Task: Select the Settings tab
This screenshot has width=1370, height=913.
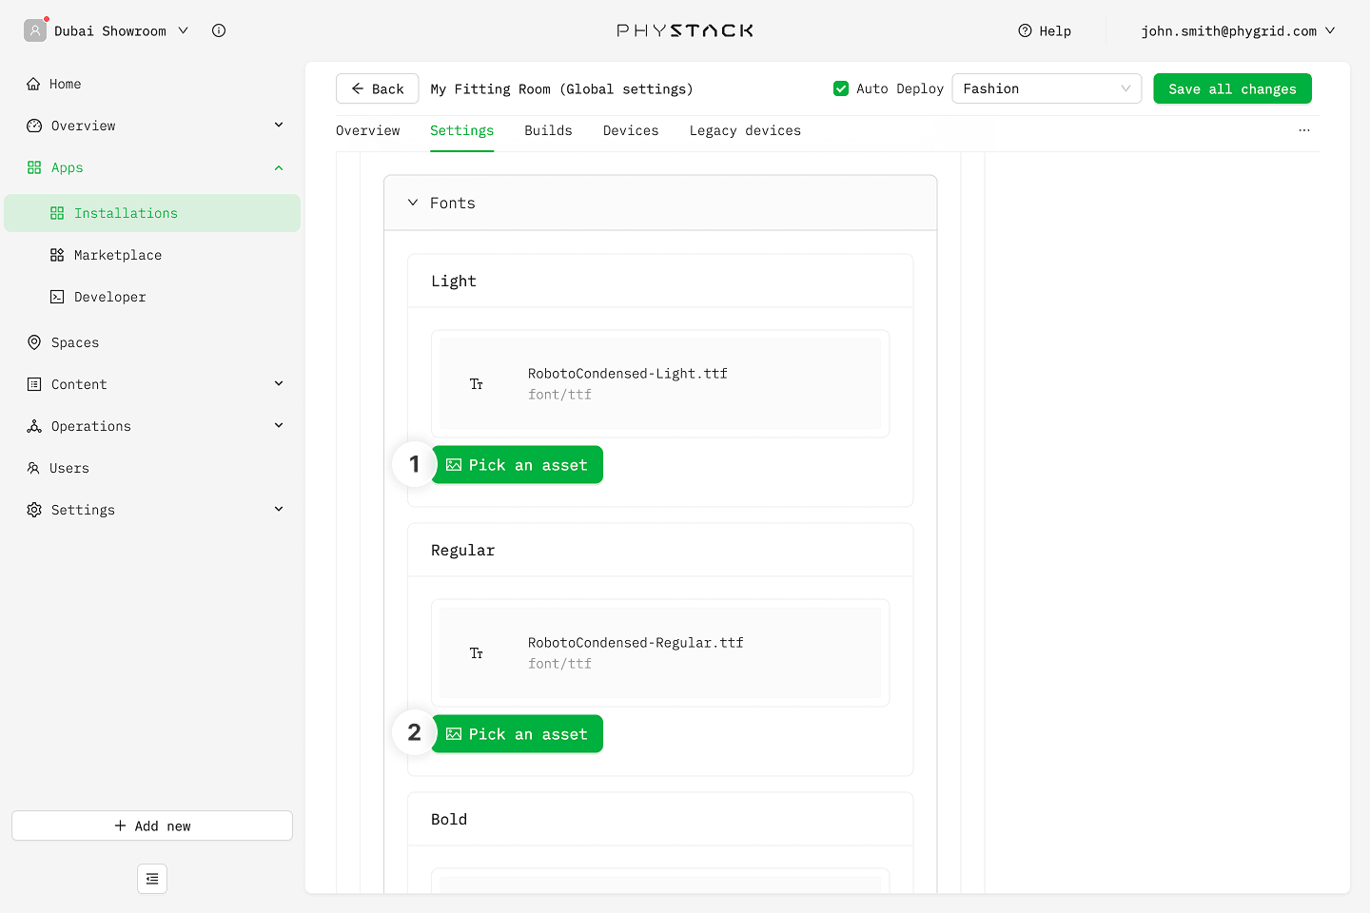Action: point(461,130)
